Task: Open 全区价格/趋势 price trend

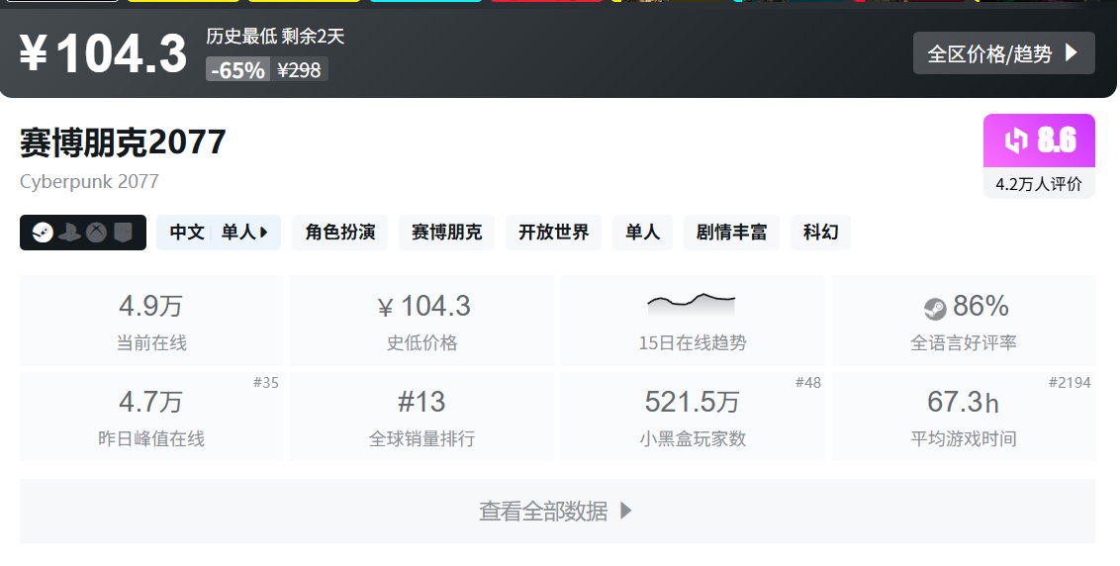Action: tap(1003, 52)
